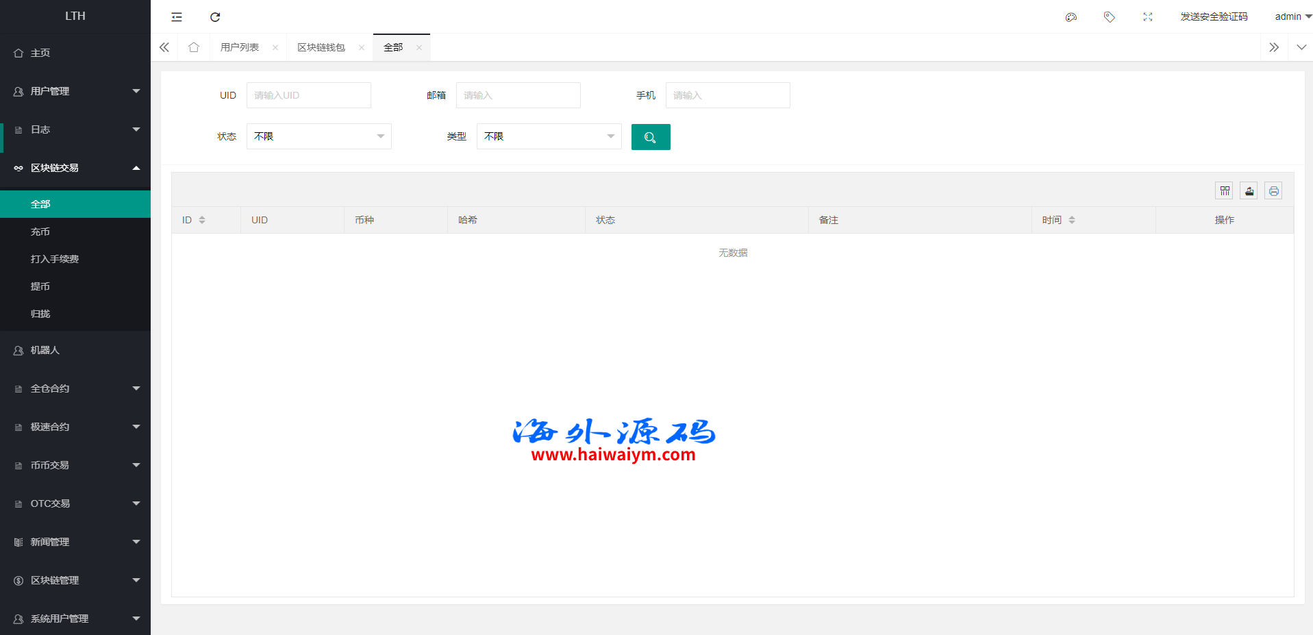The width and height of the screenshot is (1313, 635).
Task: Close the 区块链钱包 tab
Action: 362,47
